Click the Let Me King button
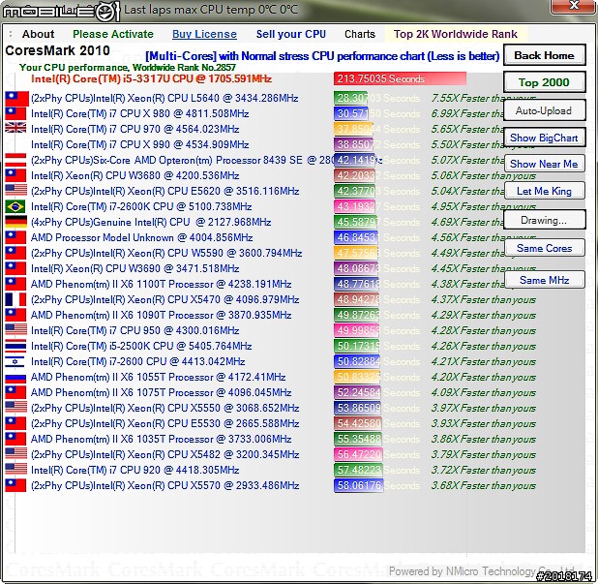This screenshot has width=598, height=584. (544, 191)
